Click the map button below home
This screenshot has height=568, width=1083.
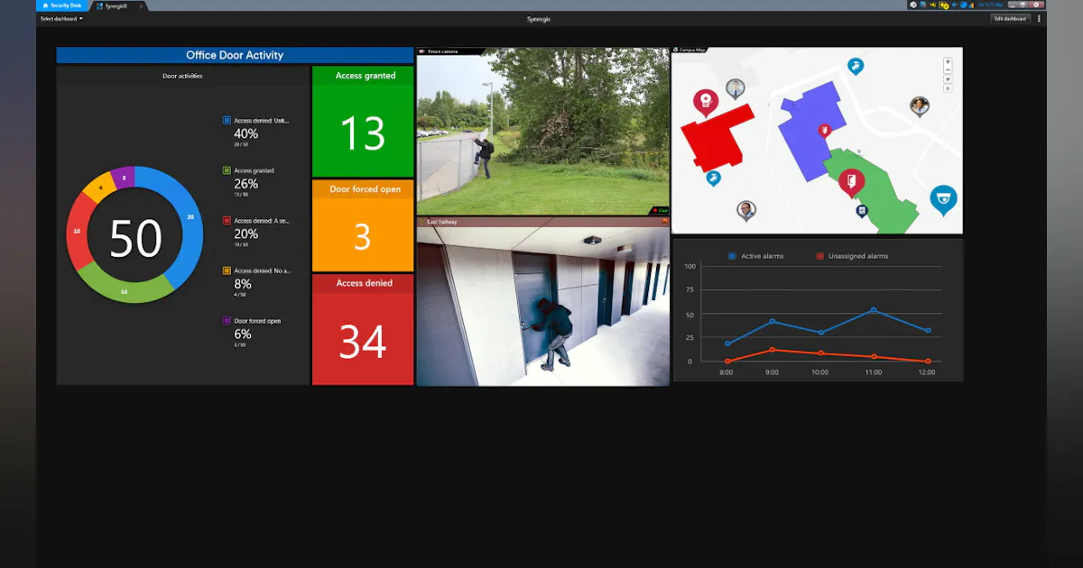[948, 88]
